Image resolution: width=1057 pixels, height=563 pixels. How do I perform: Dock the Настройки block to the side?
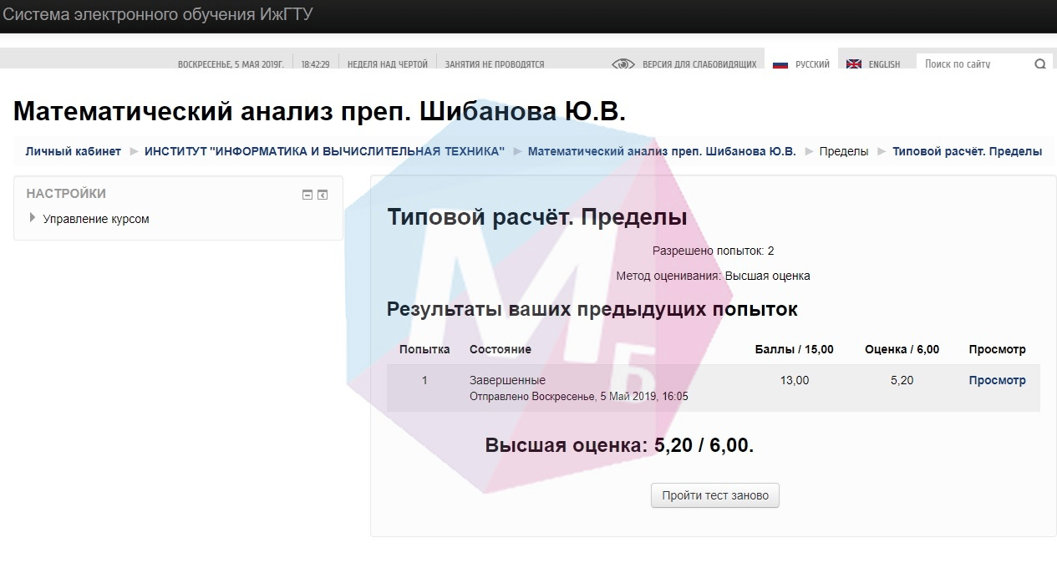click(x=323, y=195)
